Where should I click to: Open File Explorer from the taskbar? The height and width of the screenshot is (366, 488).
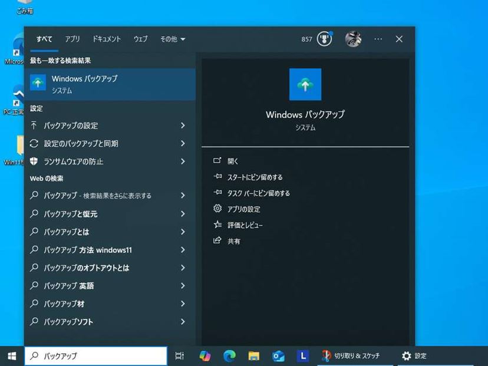pyautogui.click(x=253, y=355)
